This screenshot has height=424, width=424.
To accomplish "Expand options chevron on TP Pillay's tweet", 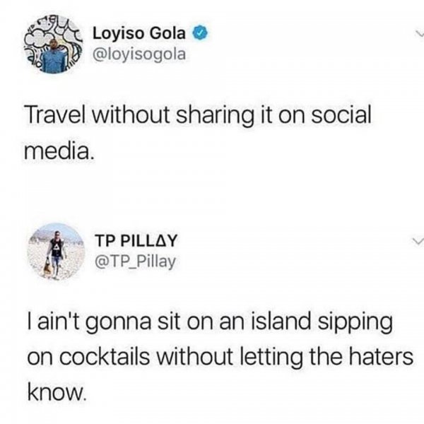I will [x=418, y=241].
